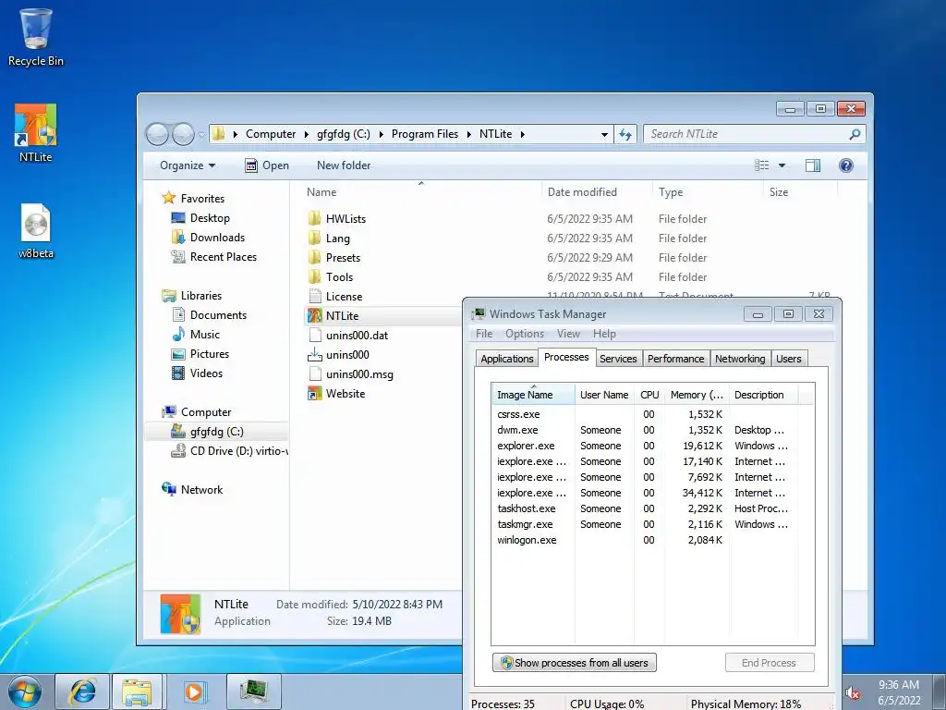Open Task Manager Options menu
946x710 pixels.
pos(525,334)
